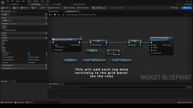Image resolution: width=193 pixels, height=108 pixels.
Task: Open the 'No debug object selected' dropdown
Action: pyautogui.click(x=118, y=8)
